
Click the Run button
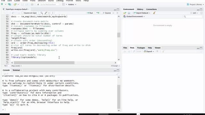(x=90, y=13)
